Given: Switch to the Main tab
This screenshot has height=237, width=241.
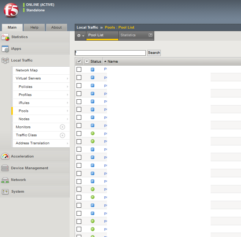Looking at the screenshot, I should (x=12, y=27).
